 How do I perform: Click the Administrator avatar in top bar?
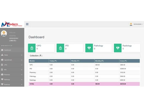point(131,24)
